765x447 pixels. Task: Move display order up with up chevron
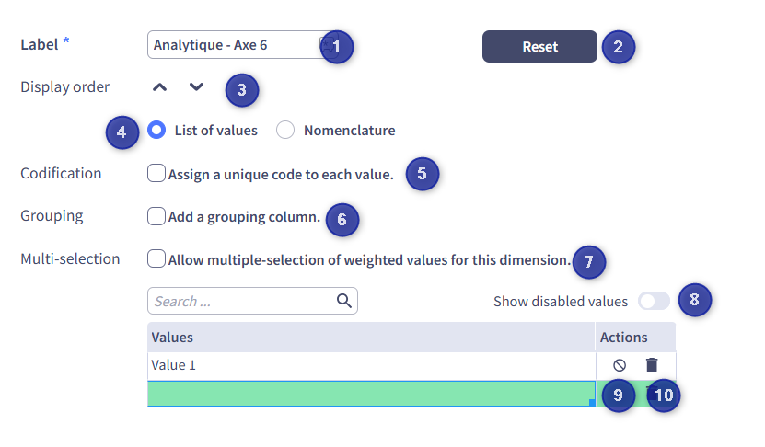[x=160, y=87]
